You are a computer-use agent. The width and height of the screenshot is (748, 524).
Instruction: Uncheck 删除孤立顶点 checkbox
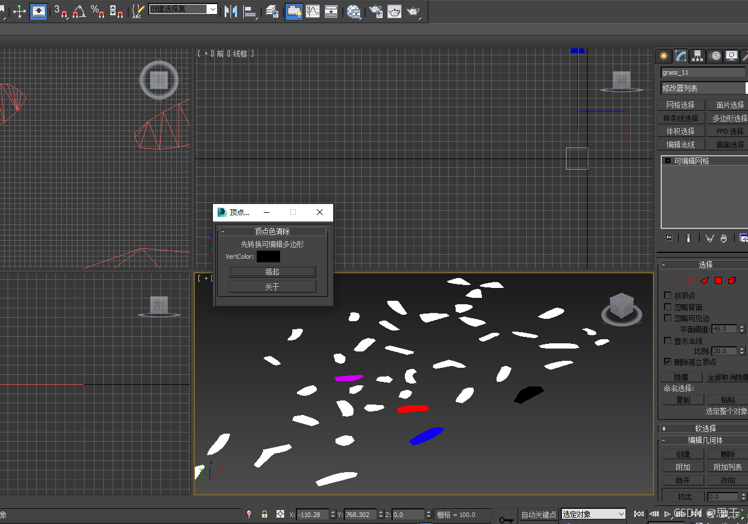click(668, 362)
